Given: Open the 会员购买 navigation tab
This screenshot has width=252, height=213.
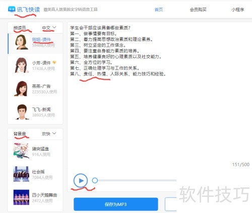Looking at the screenshot, I should point(198,10).
